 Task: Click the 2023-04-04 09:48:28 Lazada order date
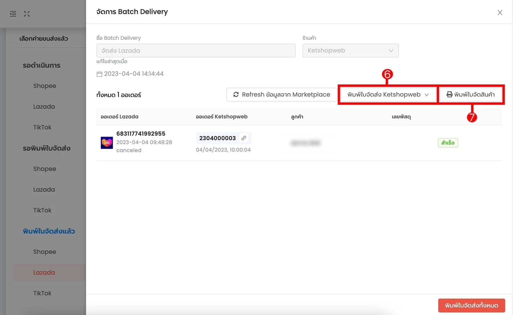(x=144, y=142)
